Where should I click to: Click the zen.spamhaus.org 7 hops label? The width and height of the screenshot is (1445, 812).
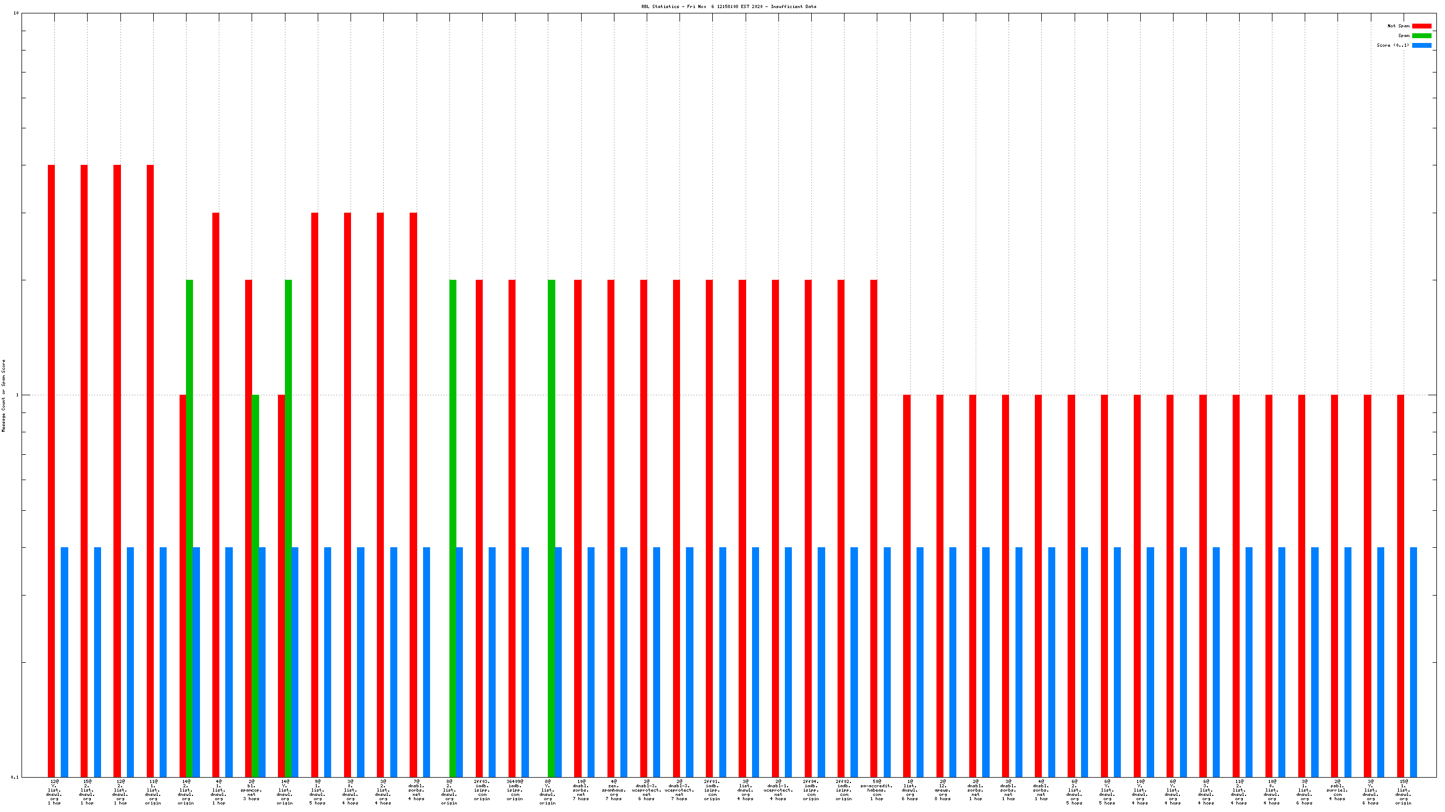point(614,790)
